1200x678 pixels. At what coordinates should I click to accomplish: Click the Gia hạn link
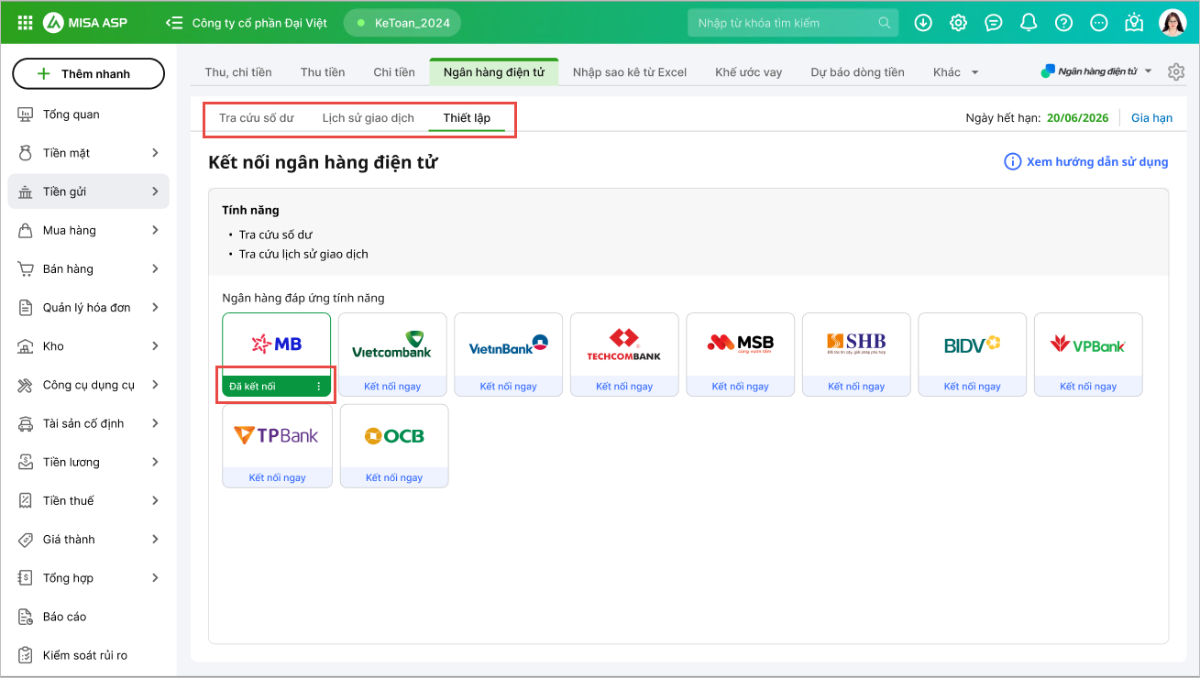[1152, 118]
